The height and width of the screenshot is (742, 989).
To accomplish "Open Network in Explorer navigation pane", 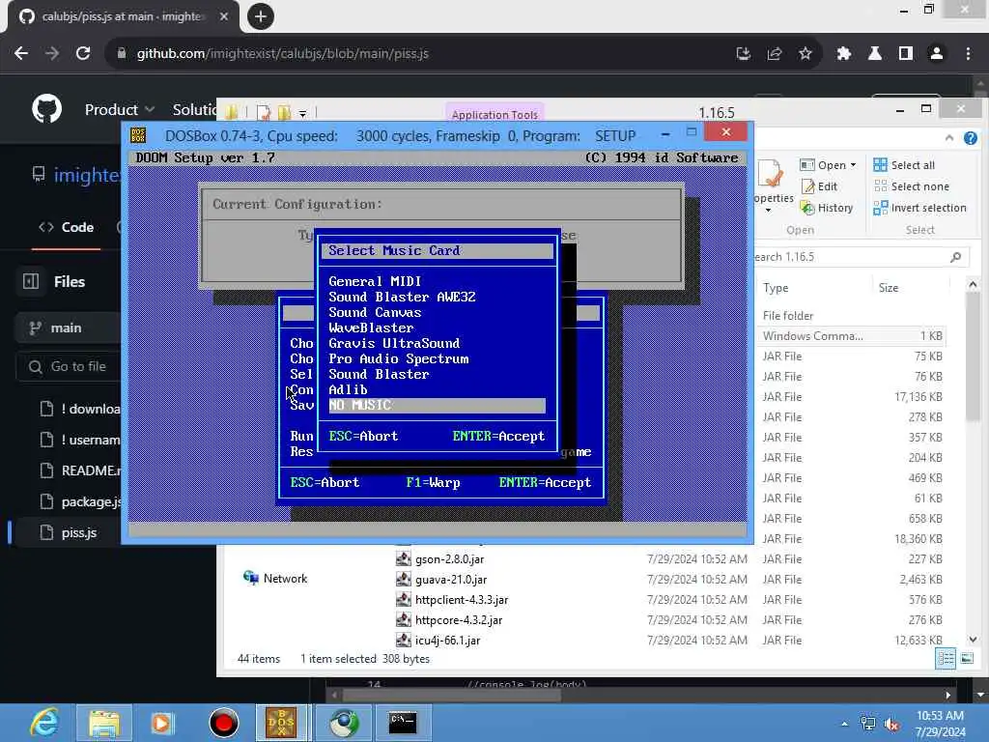I will pos(275,579).
